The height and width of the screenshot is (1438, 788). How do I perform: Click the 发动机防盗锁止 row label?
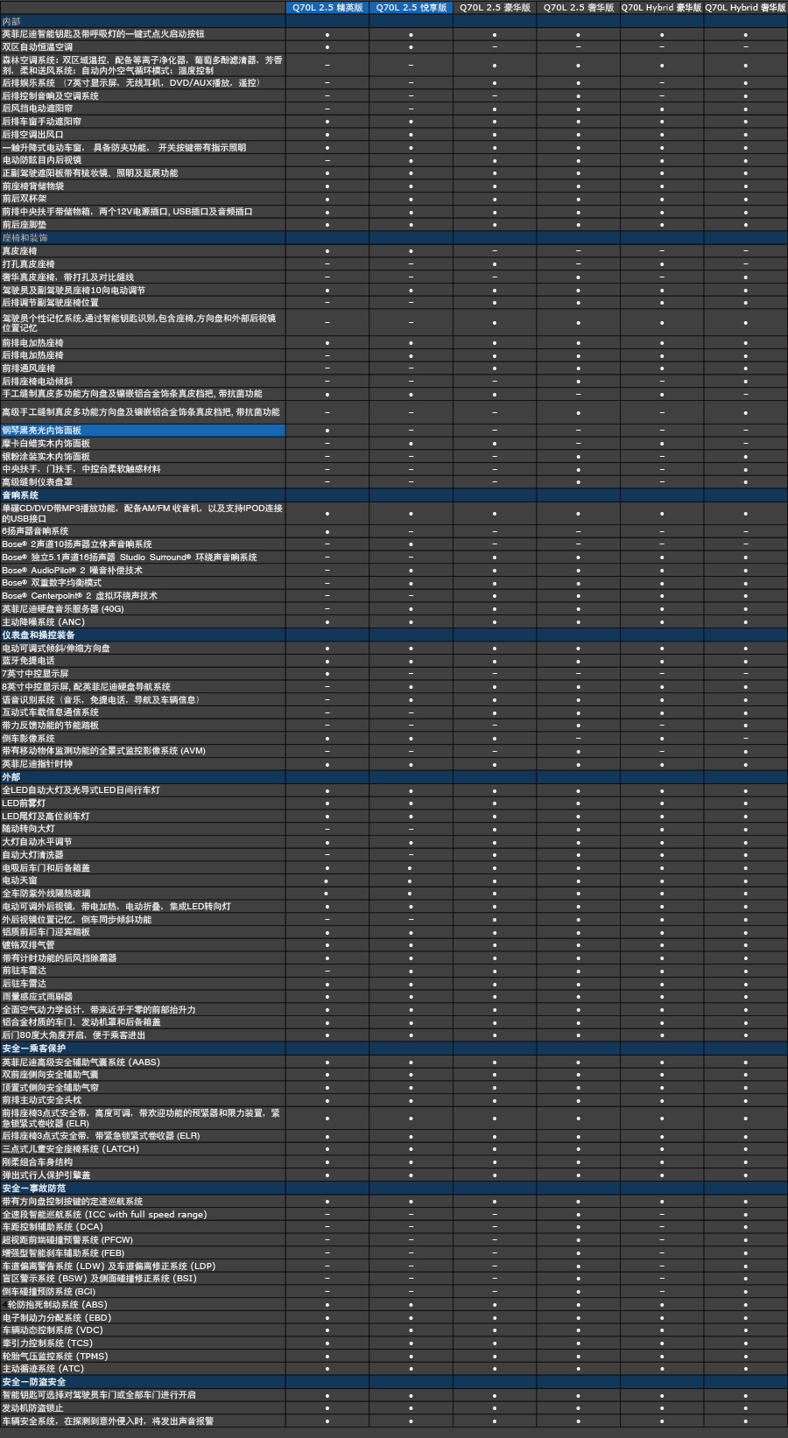pos(33,1408)
